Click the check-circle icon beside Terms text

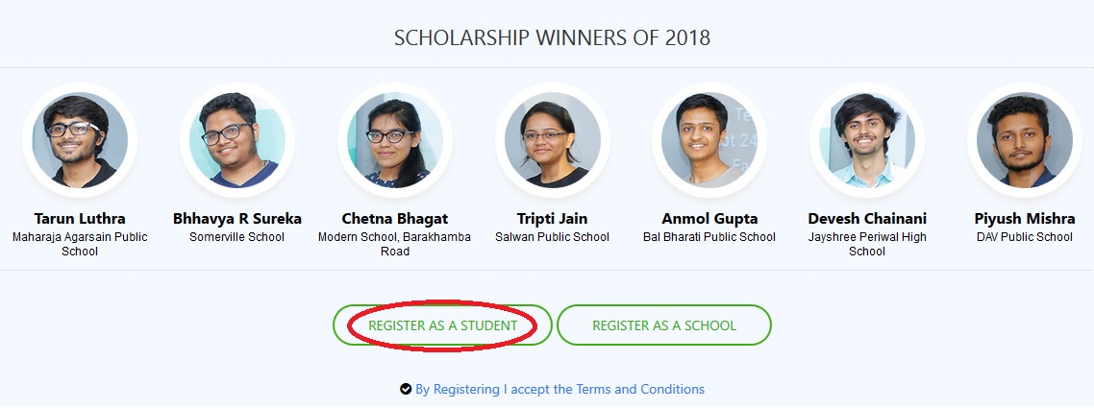(x=406, y=389)
